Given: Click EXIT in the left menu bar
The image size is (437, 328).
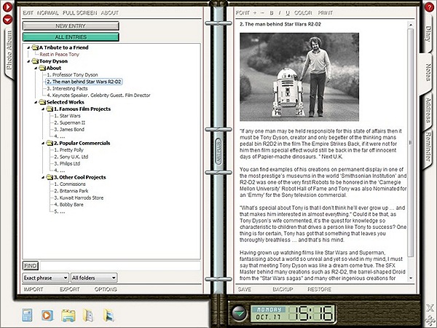Looking at the screenshot, I should (x=28, y=13).
